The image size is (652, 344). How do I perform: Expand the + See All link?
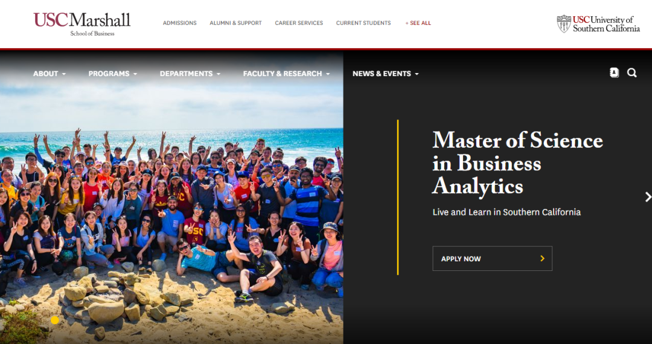click(x=418, y=23)
